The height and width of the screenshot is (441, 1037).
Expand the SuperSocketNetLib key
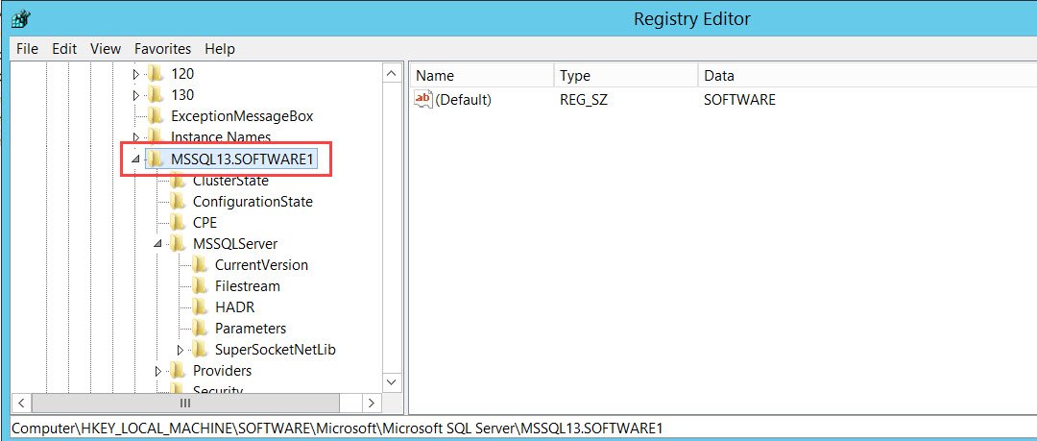coord(180,350)
